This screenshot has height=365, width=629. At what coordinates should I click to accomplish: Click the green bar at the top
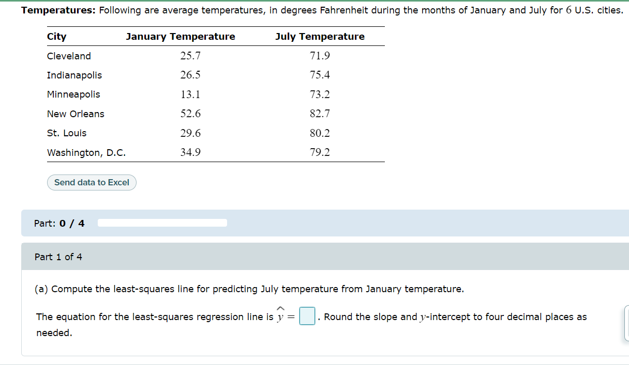pyautogui.click(x=314, y=2)
